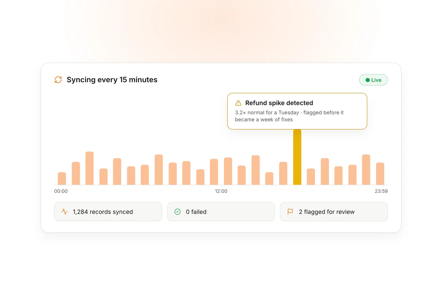Click the Live status badge

point(373,80)
